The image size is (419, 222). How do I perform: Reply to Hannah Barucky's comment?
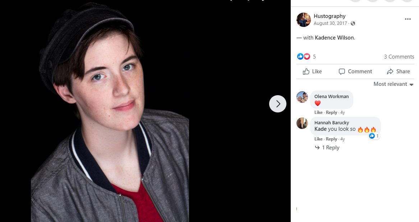(x=331, y=139)
